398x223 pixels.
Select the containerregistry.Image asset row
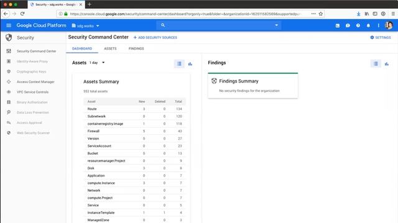pos(134,124)
